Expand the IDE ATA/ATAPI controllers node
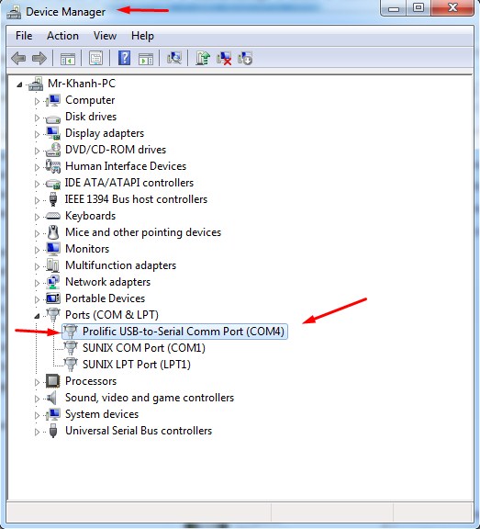Screen dimensions: 480x529 [37, 184]
